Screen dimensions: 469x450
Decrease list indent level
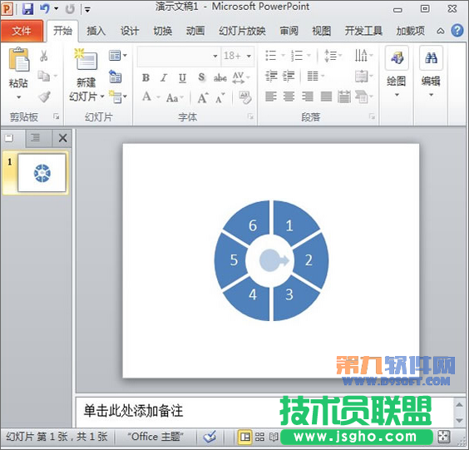pos(271,76)
